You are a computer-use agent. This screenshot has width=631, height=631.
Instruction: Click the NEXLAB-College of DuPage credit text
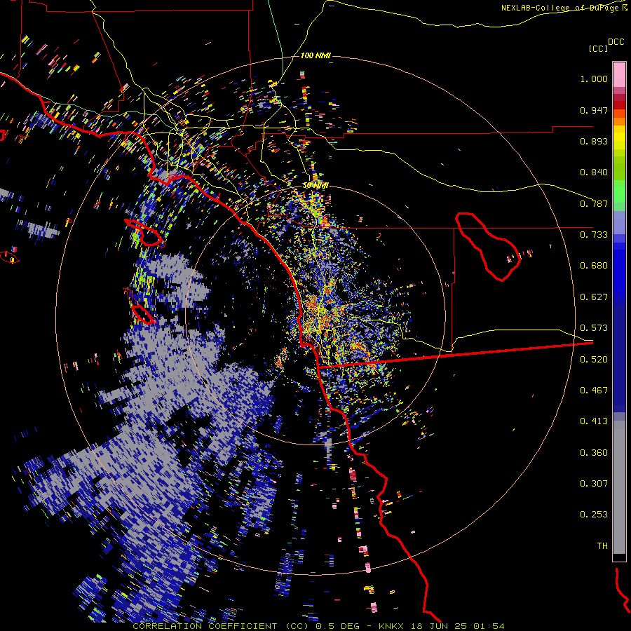click(x=564, y=8)
